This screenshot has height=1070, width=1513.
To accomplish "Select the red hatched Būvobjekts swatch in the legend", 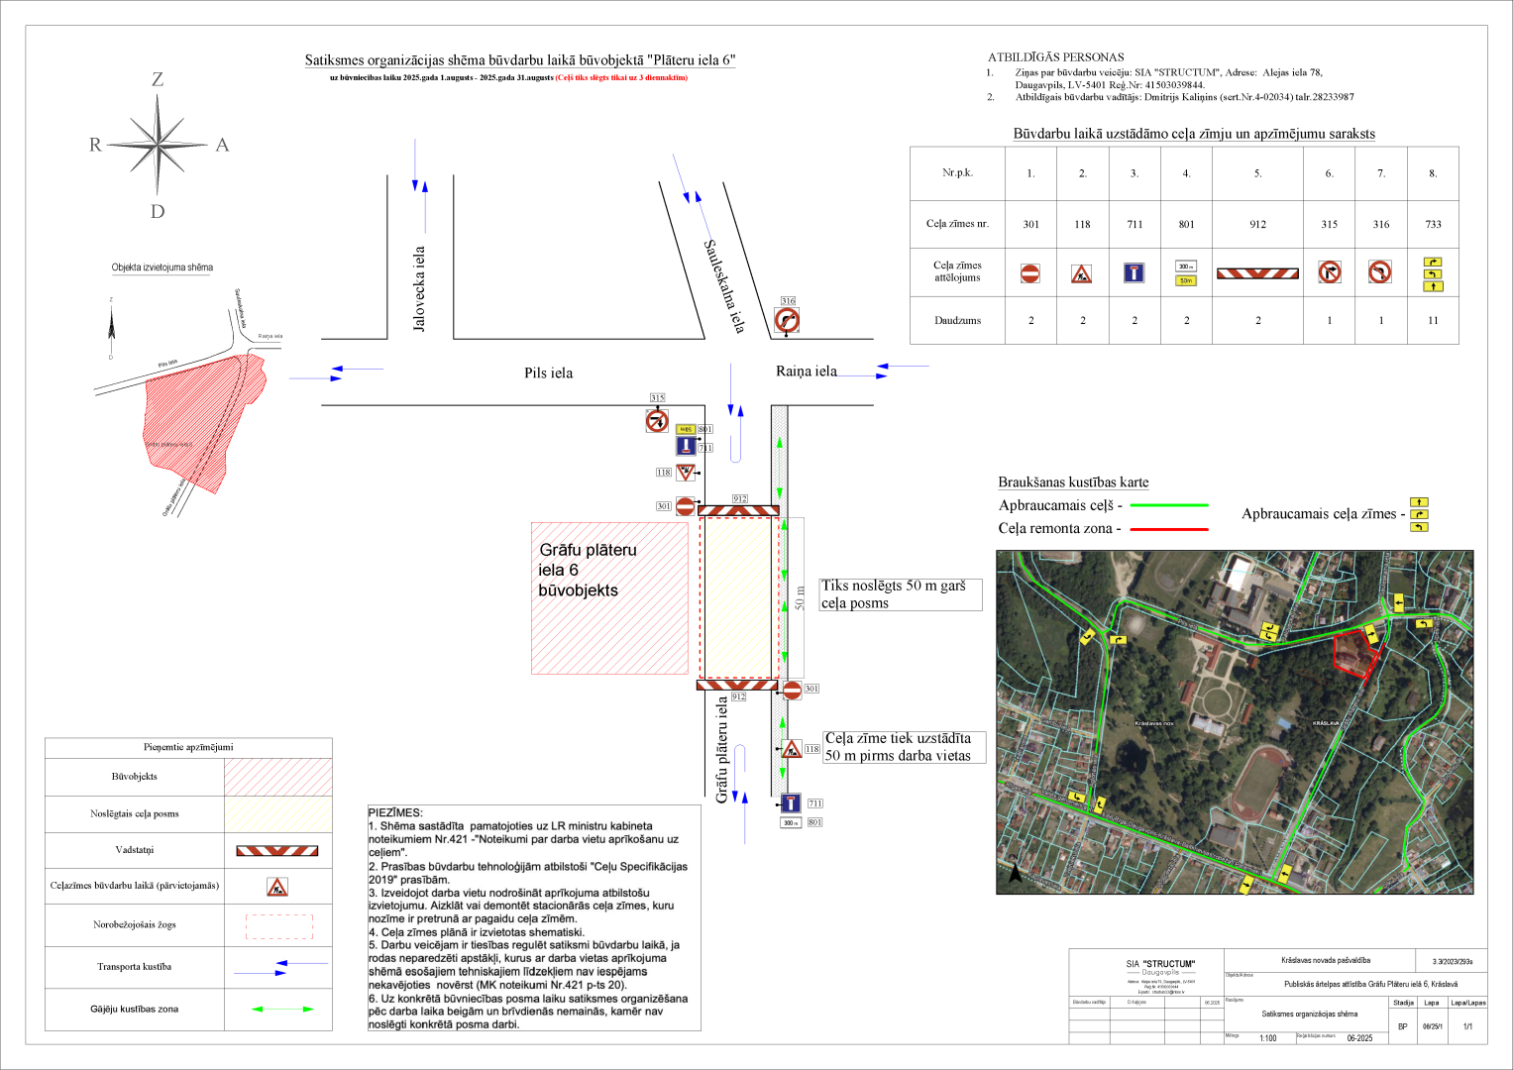I will tap(278, 777).
